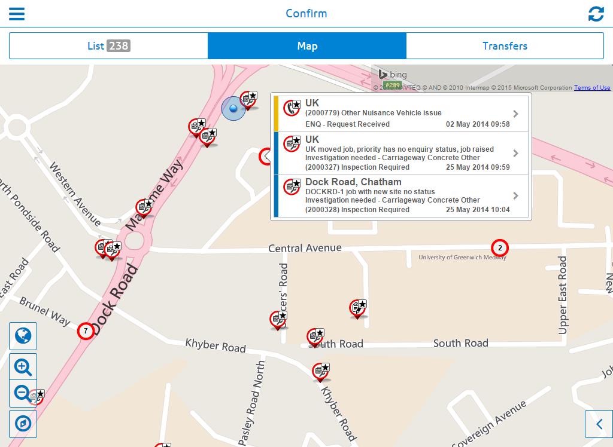
Task: Click the 238 count badge
Action: 119,45
